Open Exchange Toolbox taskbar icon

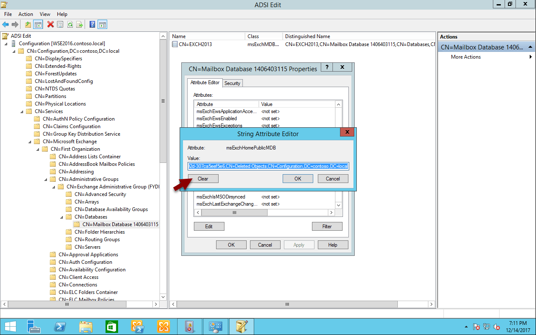click(x=164, y=327)
